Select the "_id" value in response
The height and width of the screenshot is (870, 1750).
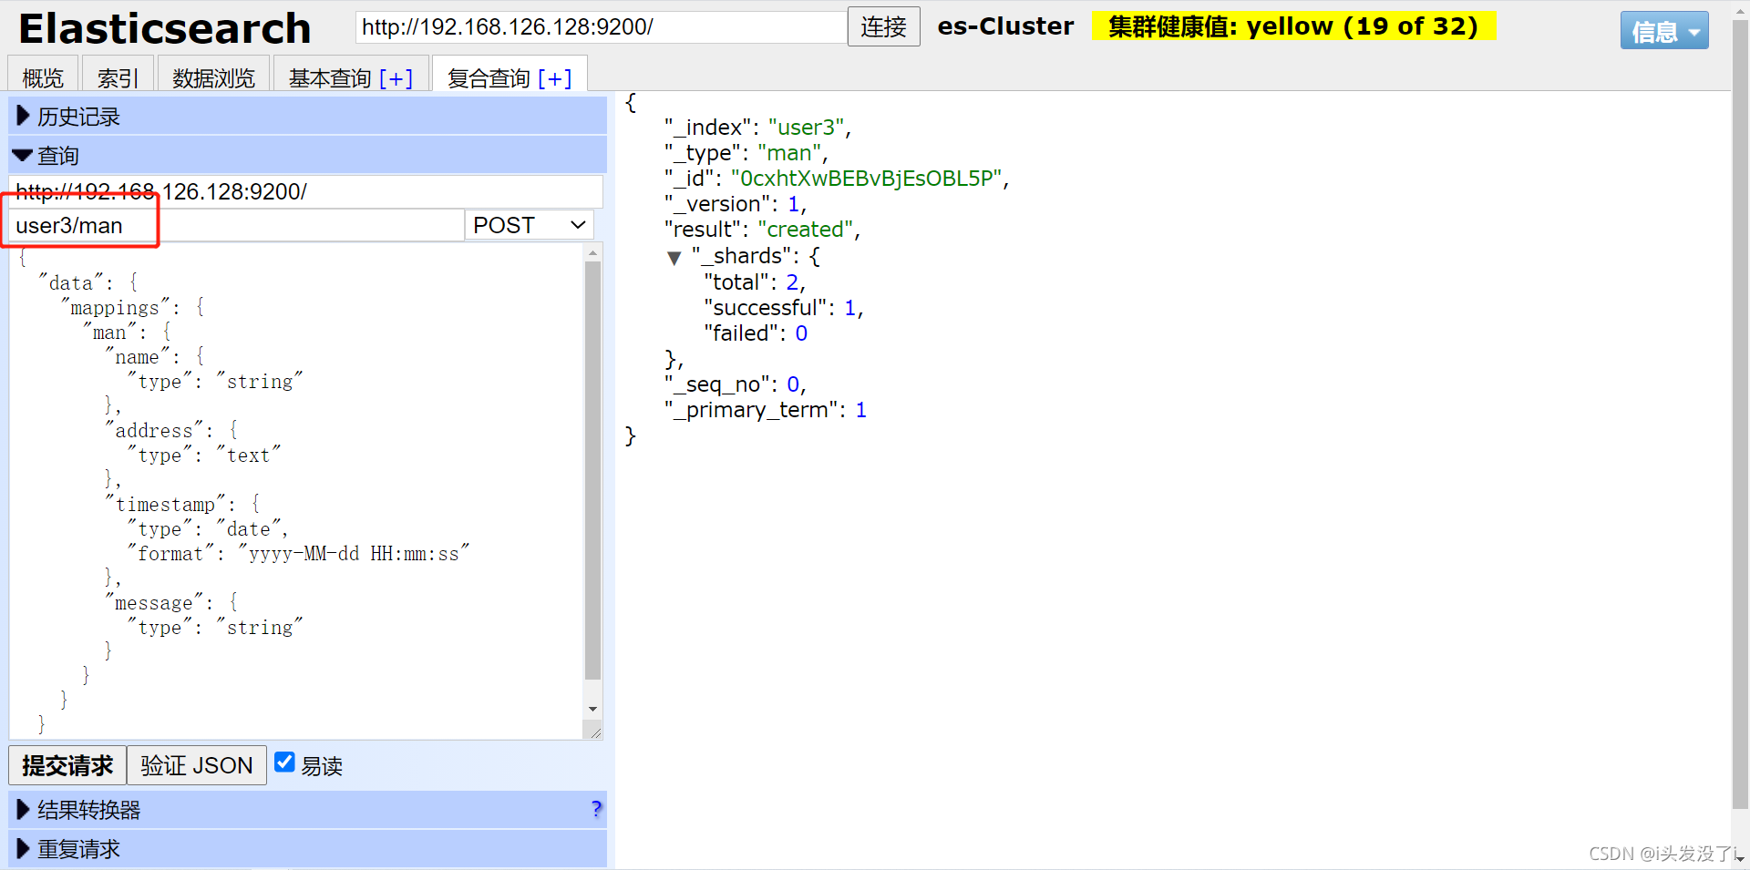867,179
